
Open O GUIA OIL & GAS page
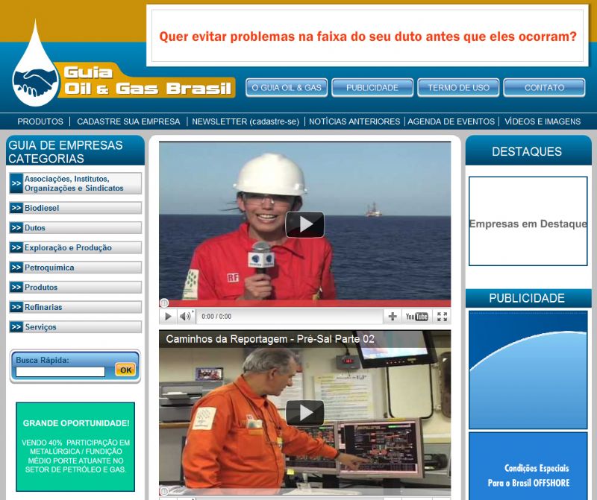[287, 88]
